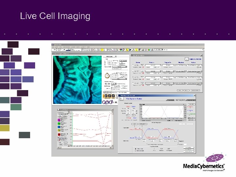This screenshot has height=177, width=236.
Task: Open the dropdown atop the camera settings panel
Action: click(110, 56)
